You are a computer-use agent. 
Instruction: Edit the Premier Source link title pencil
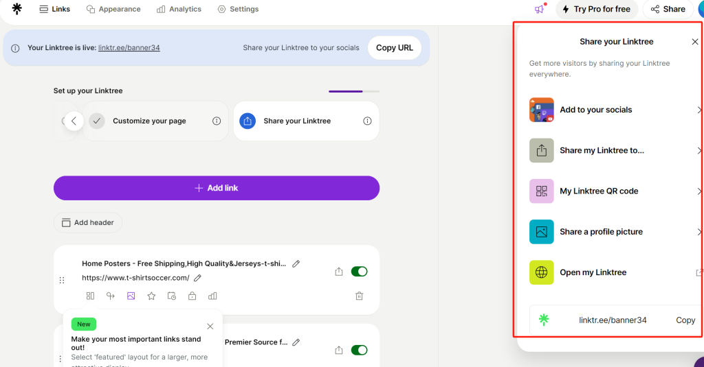[x=296, y=342]
